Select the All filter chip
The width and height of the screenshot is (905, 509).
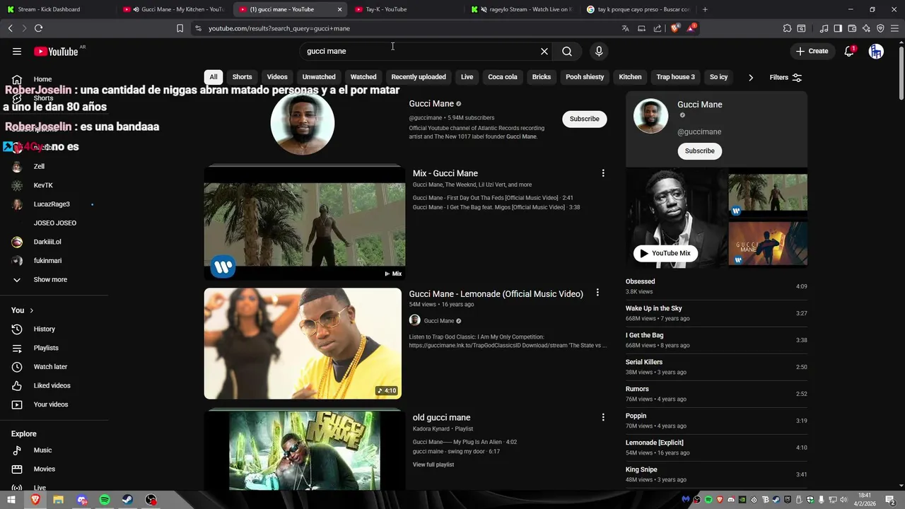[214, 77]
